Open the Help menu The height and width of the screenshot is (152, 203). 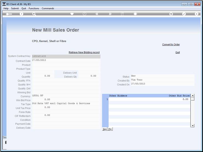pyautogui.click(x=6, y=8)
